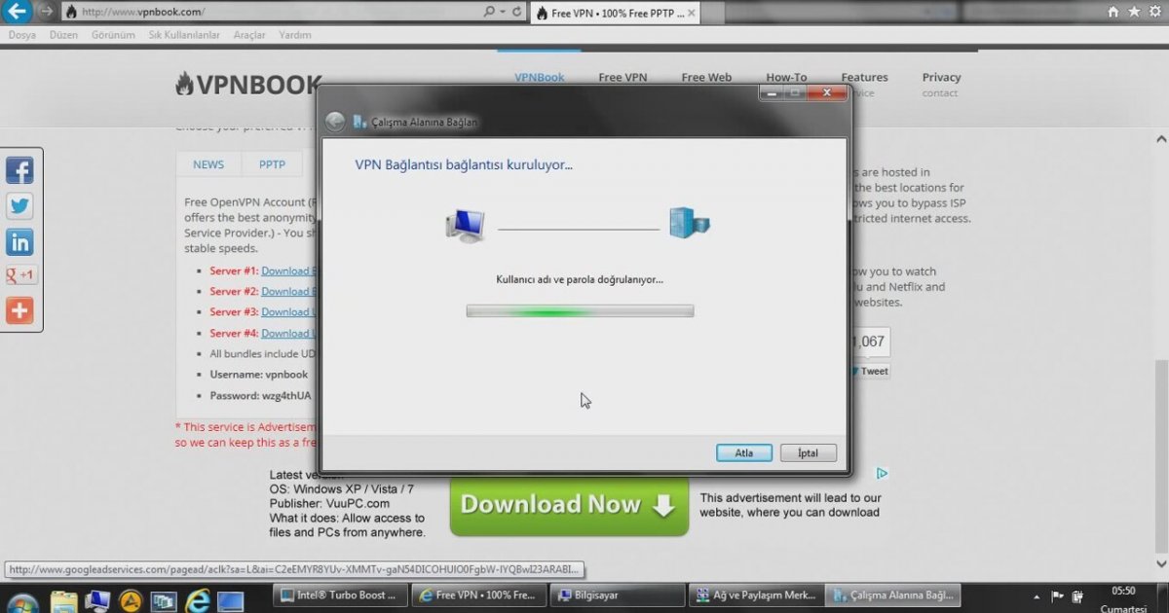Go back with the browser back arrow
The width and height of the screenshot is (1169, 613).
pyautogui.click(x=17, y=12)
